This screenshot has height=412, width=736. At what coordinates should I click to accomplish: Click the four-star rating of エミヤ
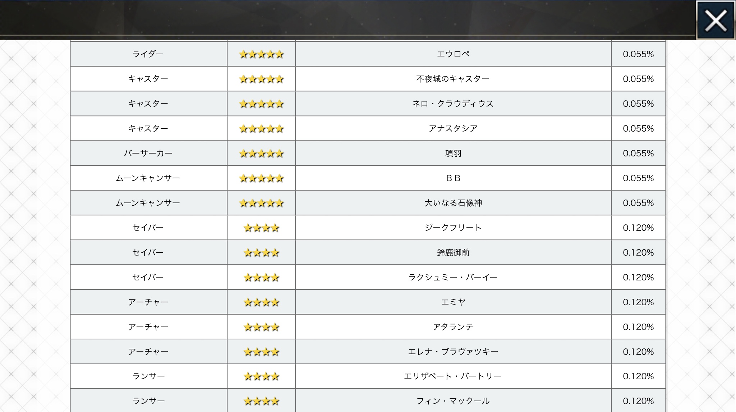(261, 302)
